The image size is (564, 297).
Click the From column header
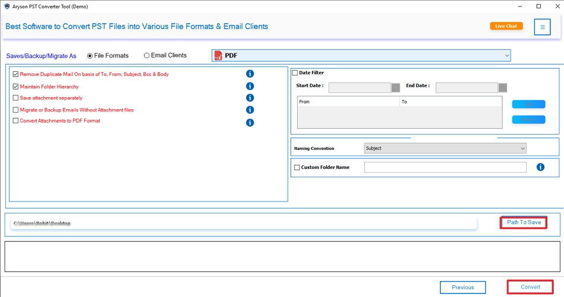(348, 102)
